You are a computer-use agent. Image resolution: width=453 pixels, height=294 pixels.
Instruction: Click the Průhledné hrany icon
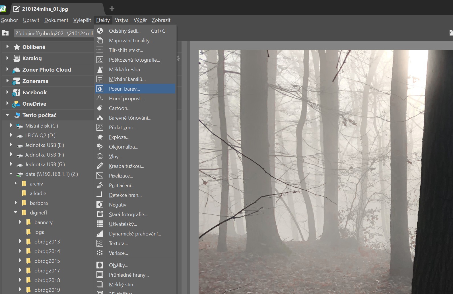(x=100, y=275)
